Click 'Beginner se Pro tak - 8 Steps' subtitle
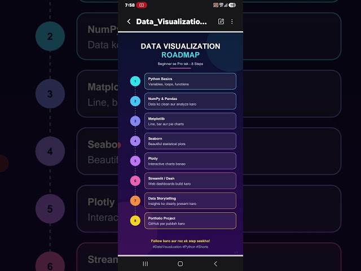 (x=180, y=64)
